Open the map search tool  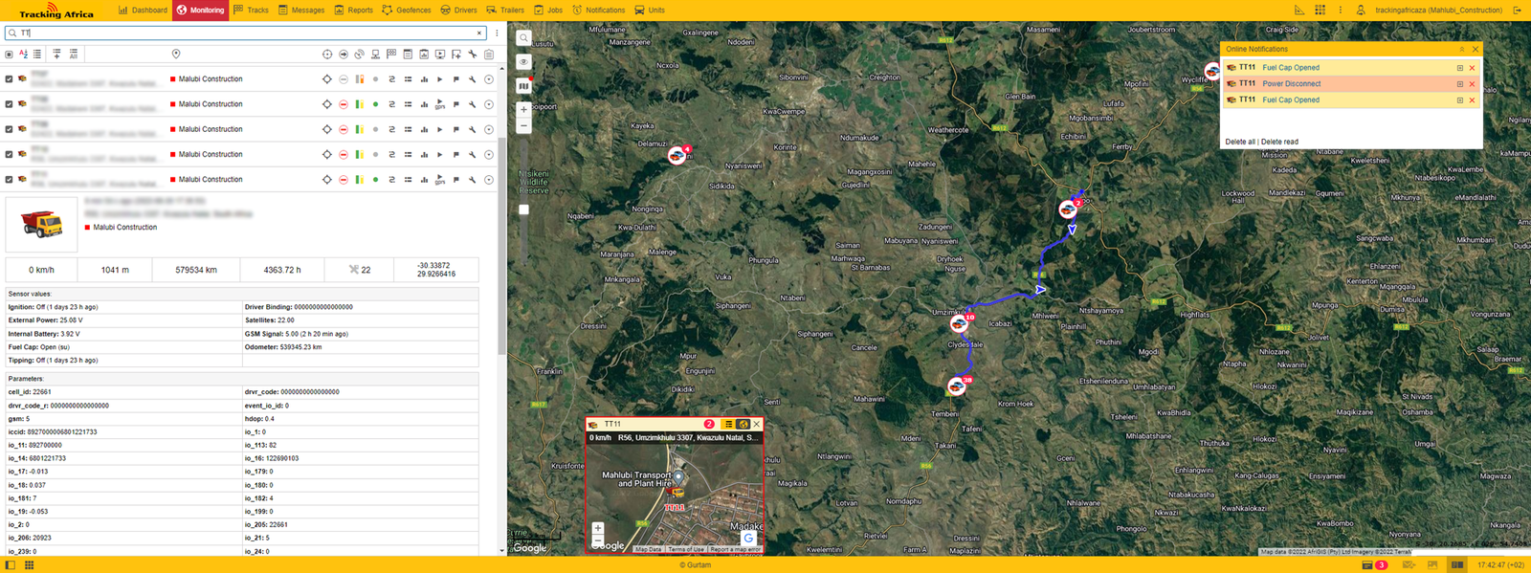coord(523,38)
